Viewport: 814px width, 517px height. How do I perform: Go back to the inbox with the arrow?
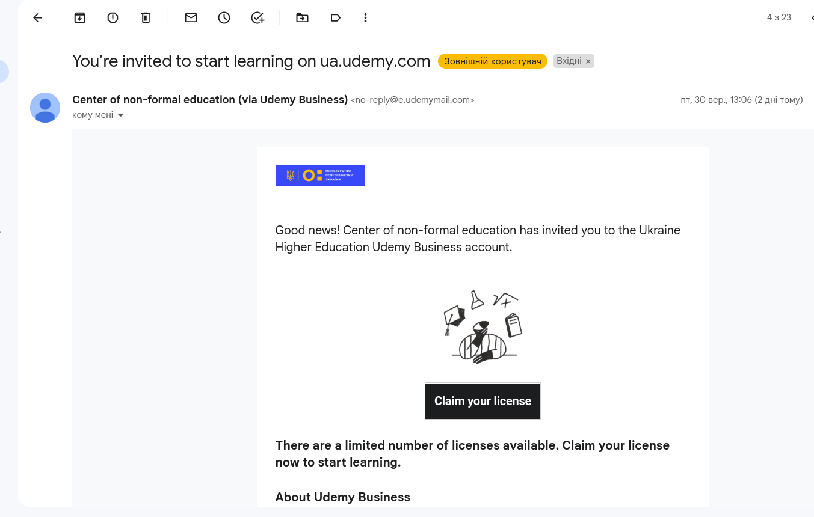tap(37, 17)
